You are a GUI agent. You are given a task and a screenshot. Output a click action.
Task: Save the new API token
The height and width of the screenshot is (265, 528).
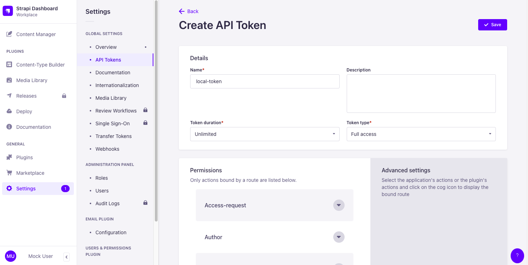coord(492,25)
